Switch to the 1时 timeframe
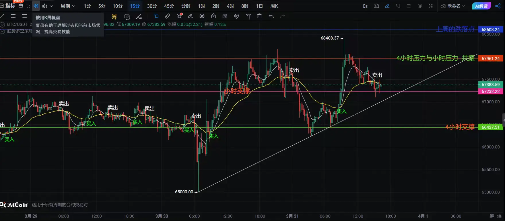Viewport: 505px width, 221px height. (201, 6)
